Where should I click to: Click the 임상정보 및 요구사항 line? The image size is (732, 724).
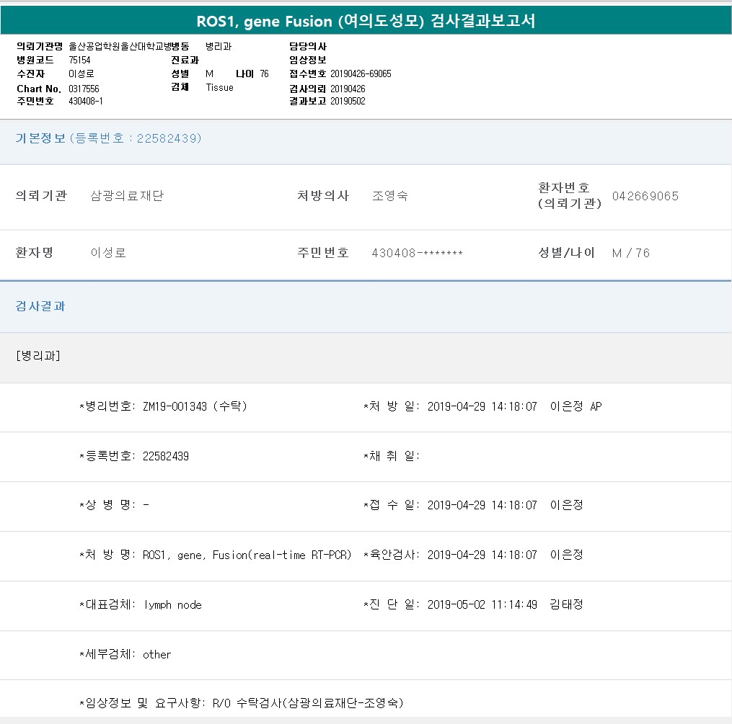tap(242, 702)
